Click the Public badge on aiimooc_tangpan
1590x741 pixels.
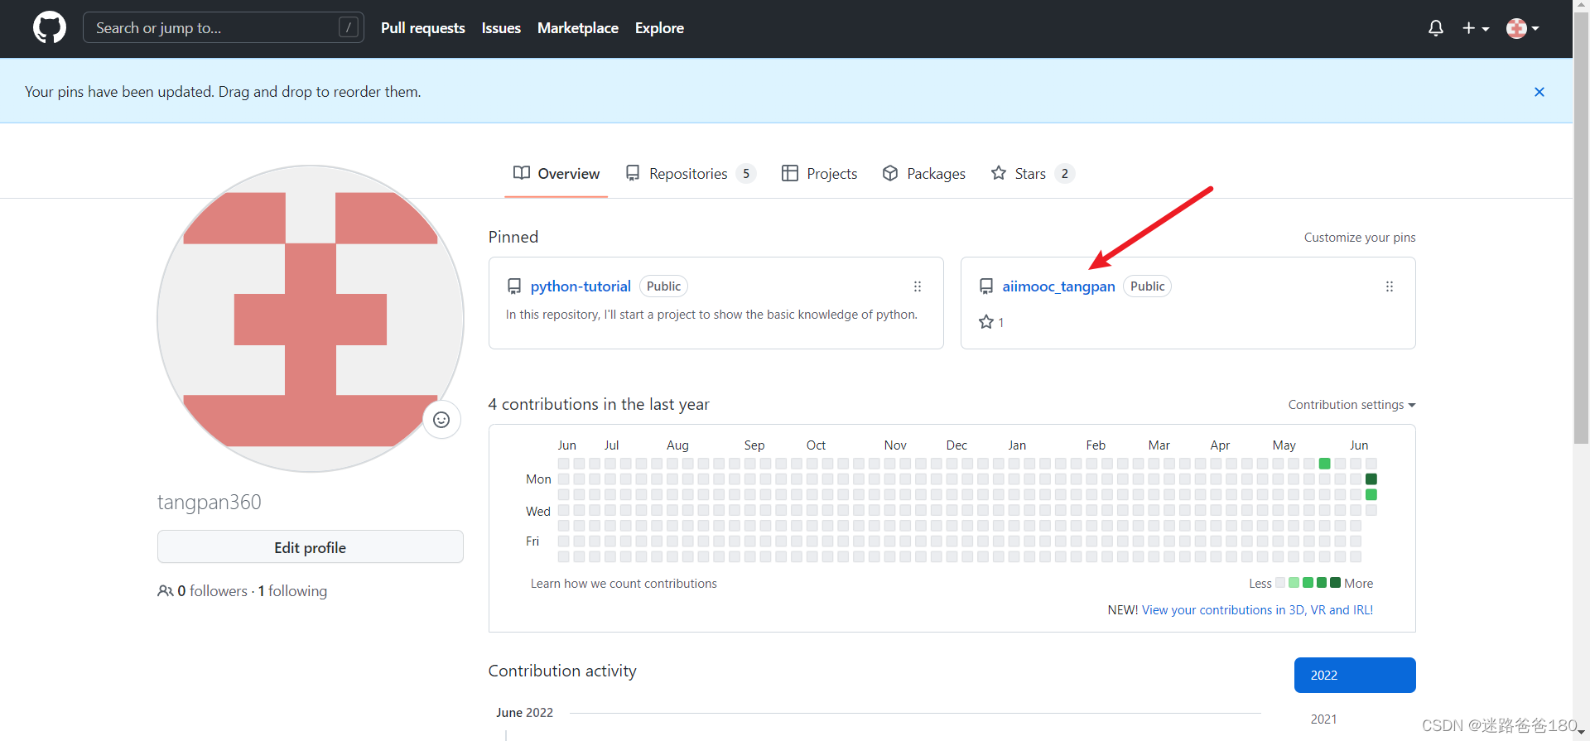(x=1147, y=286)
